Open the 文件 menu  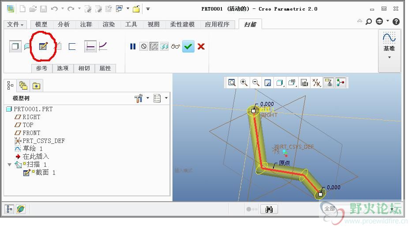[x=15, y=24]
